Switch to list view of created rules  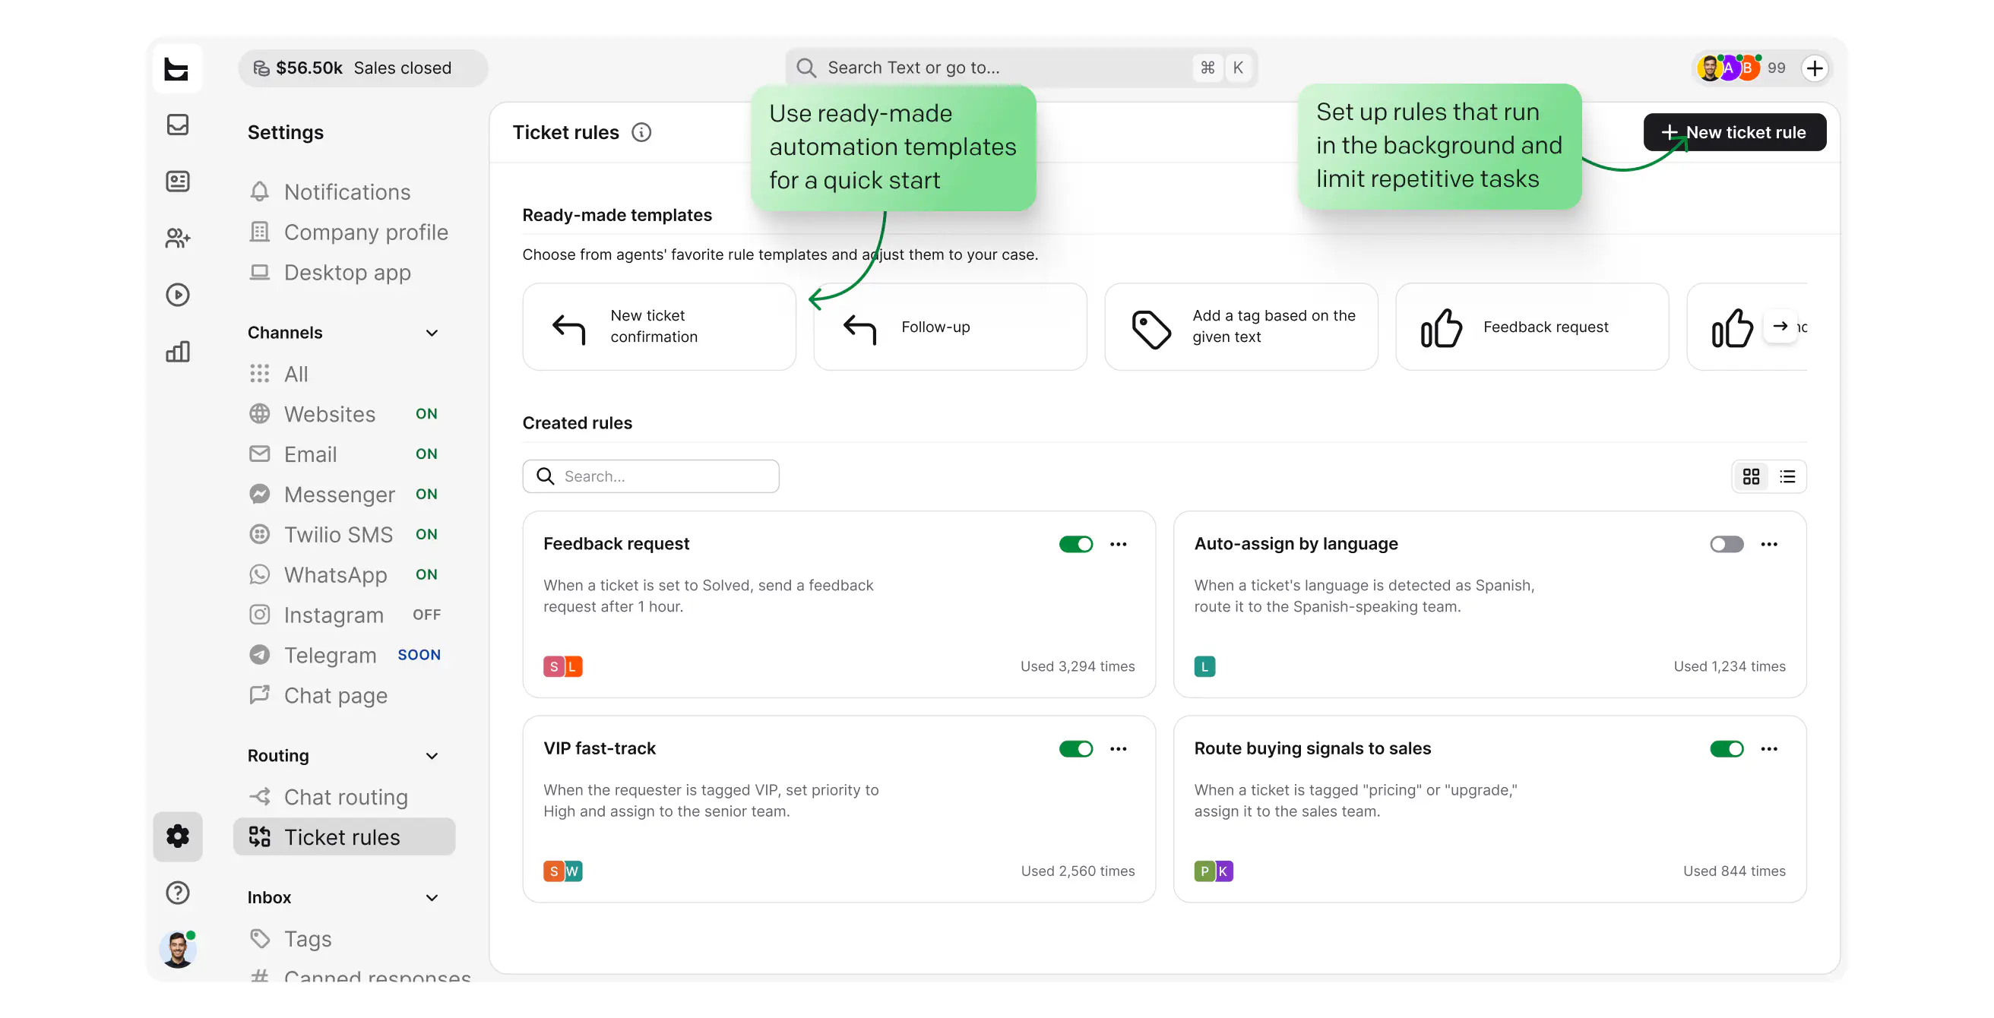1787,476
